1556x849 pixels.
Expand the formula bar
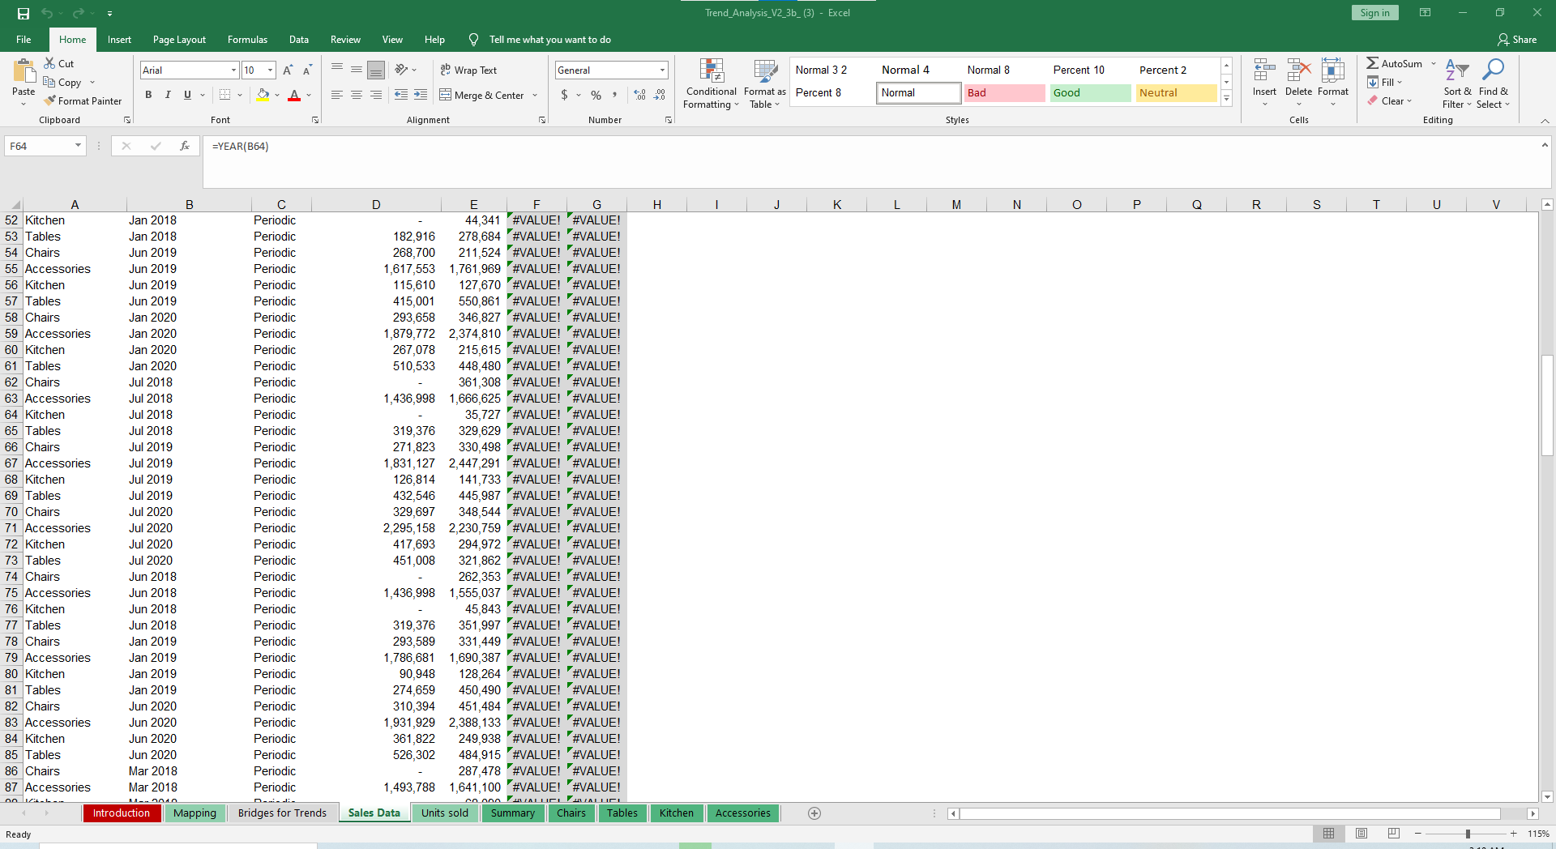tap(1545, 145)
